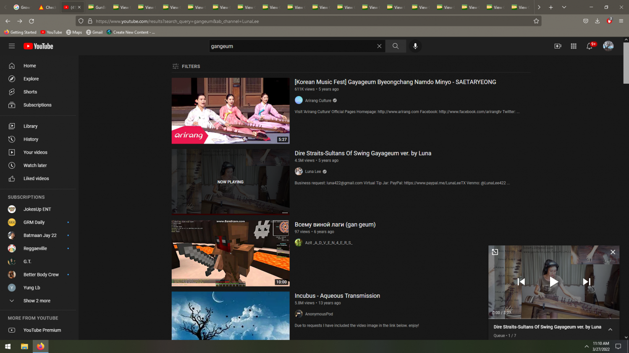Screen dimensions: 629x353
Task: Close the miniplayer
Action: (x=613, y=252)
